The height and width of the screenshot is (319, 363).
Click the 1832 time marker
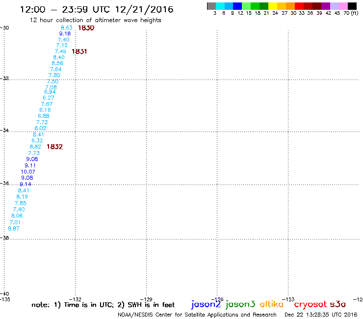[54, 147]
